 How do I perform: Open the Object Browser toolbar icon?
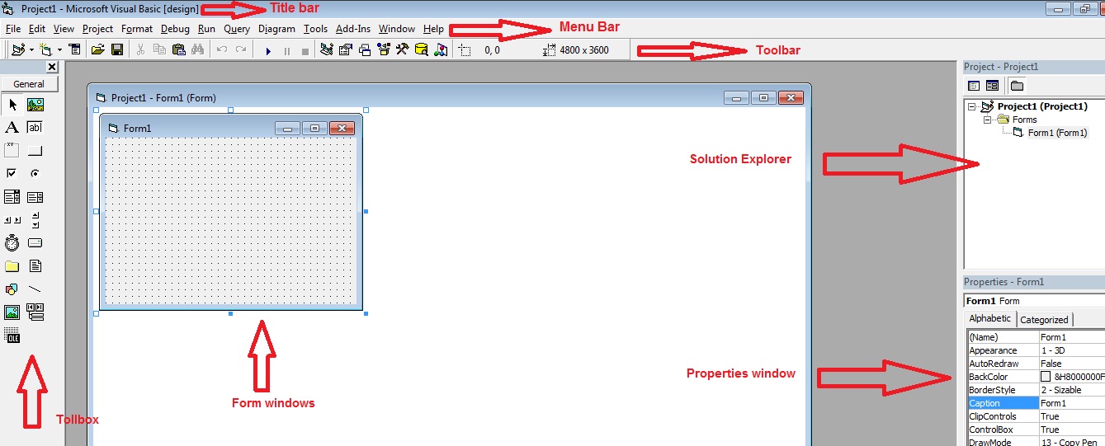pos(384,50)
